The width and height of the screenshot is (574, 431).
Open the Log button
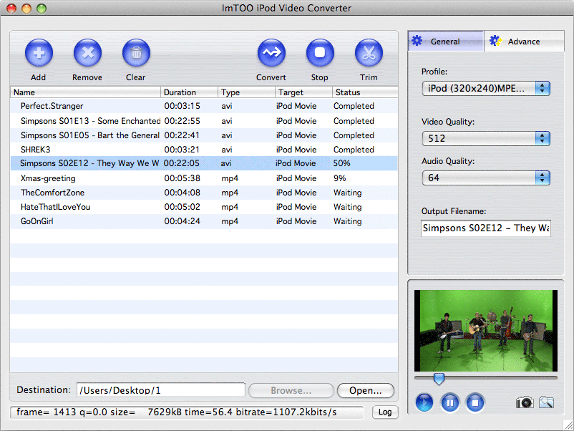click(x=385, y=412)
